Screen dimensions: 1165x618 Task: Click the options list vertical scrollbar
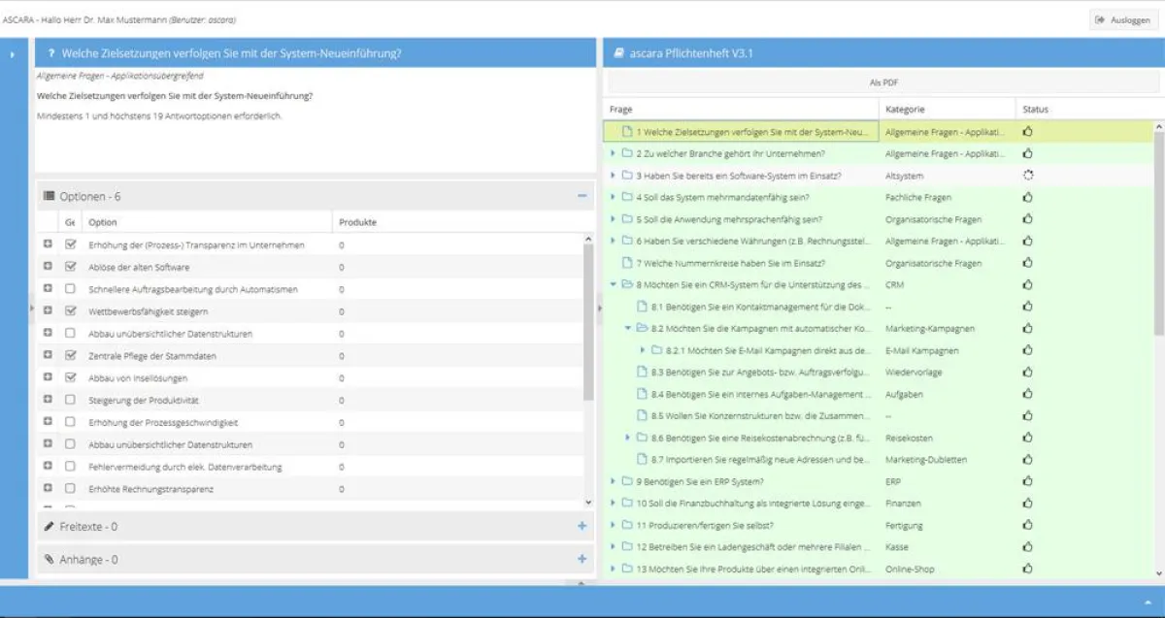click(x=588, y=320)
